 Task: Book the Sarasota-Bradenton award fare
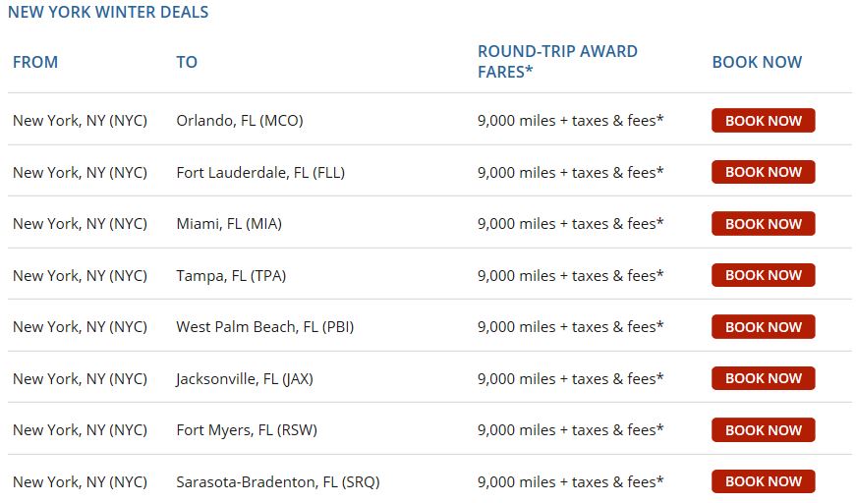763,481
